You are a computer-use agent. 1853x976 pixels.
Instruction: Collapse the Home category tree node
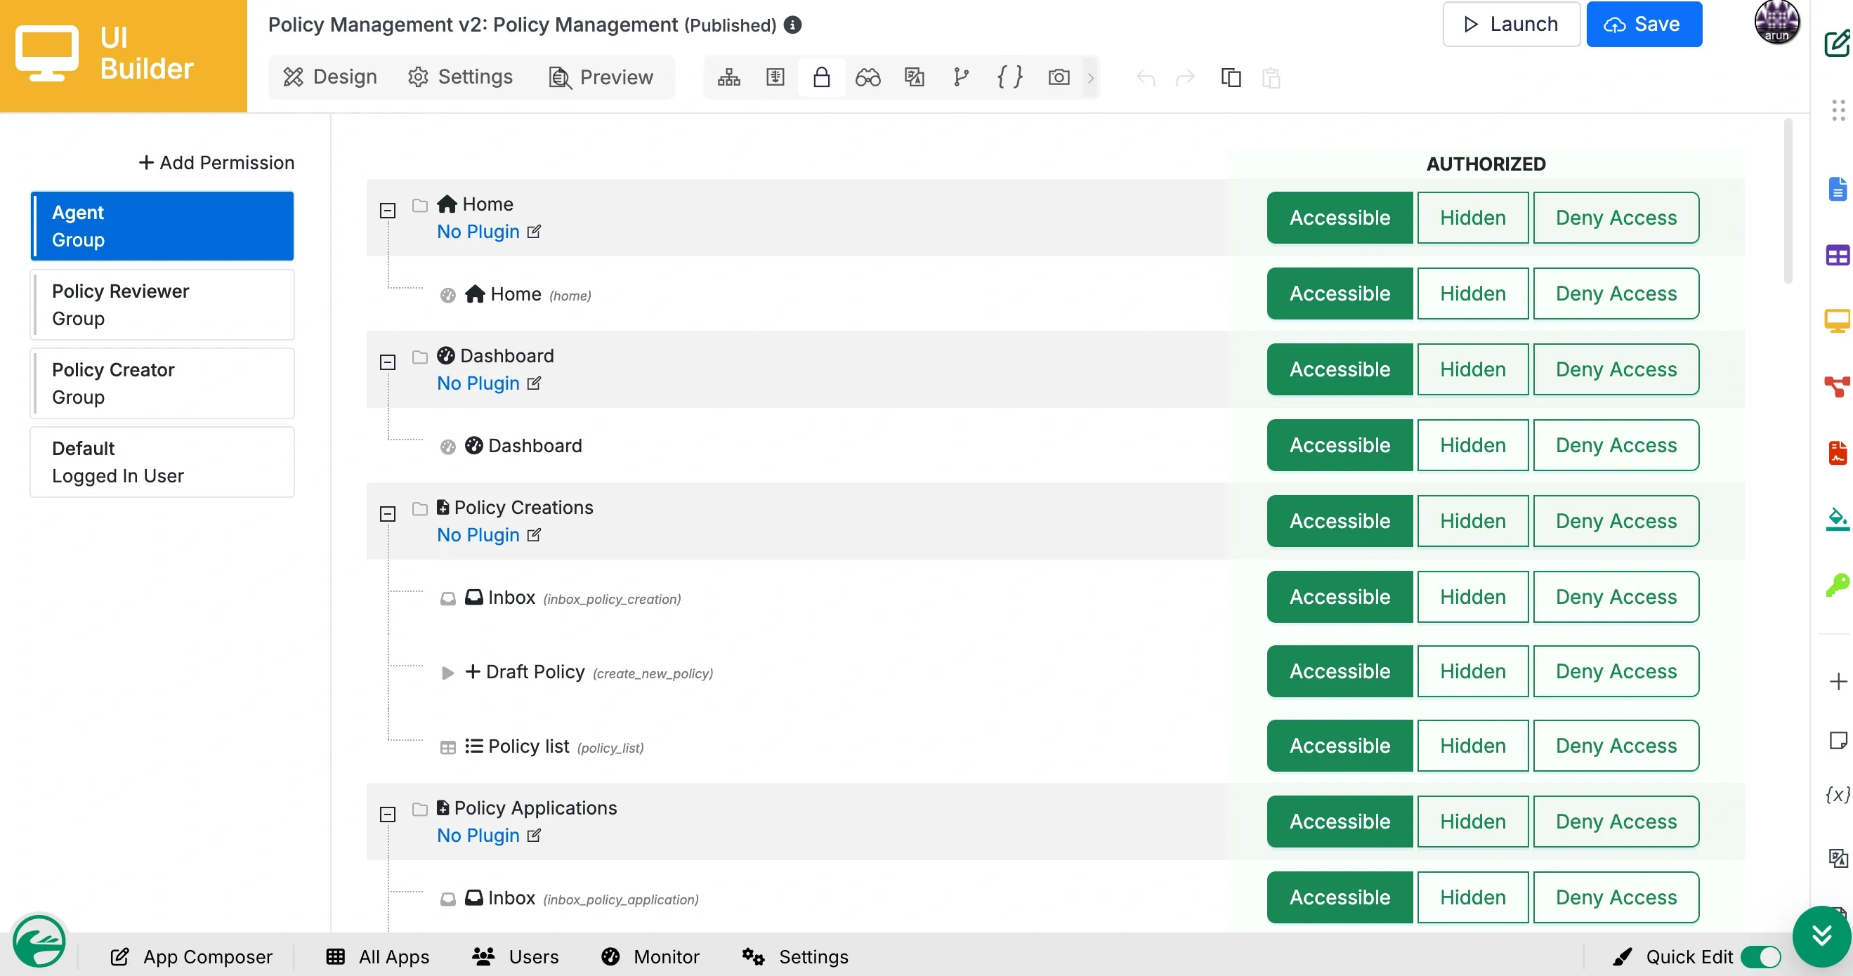(388, 210)
